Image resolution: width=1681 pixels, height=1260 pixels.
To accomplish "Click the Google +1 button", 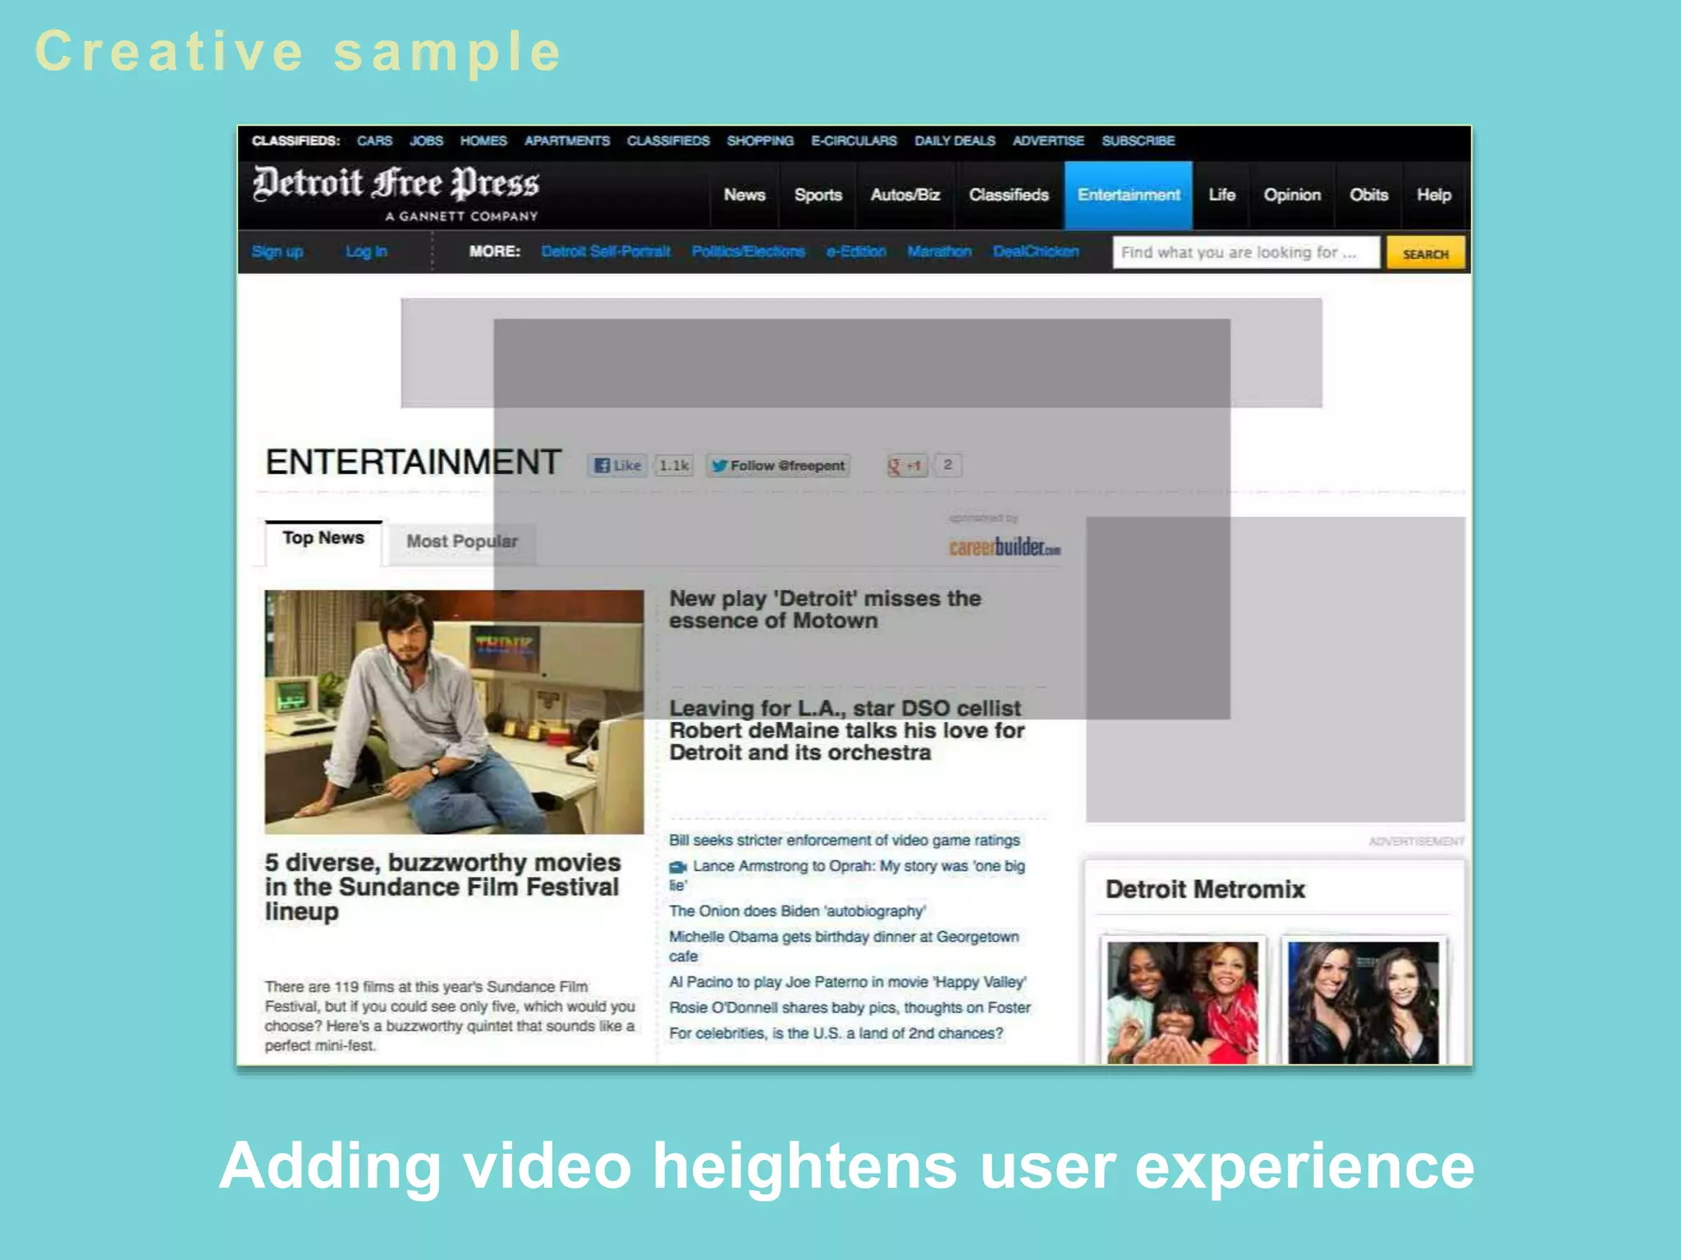I will 907,465.
